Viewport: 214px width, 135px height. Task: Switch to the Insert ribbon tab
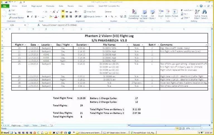click(24, 6)
